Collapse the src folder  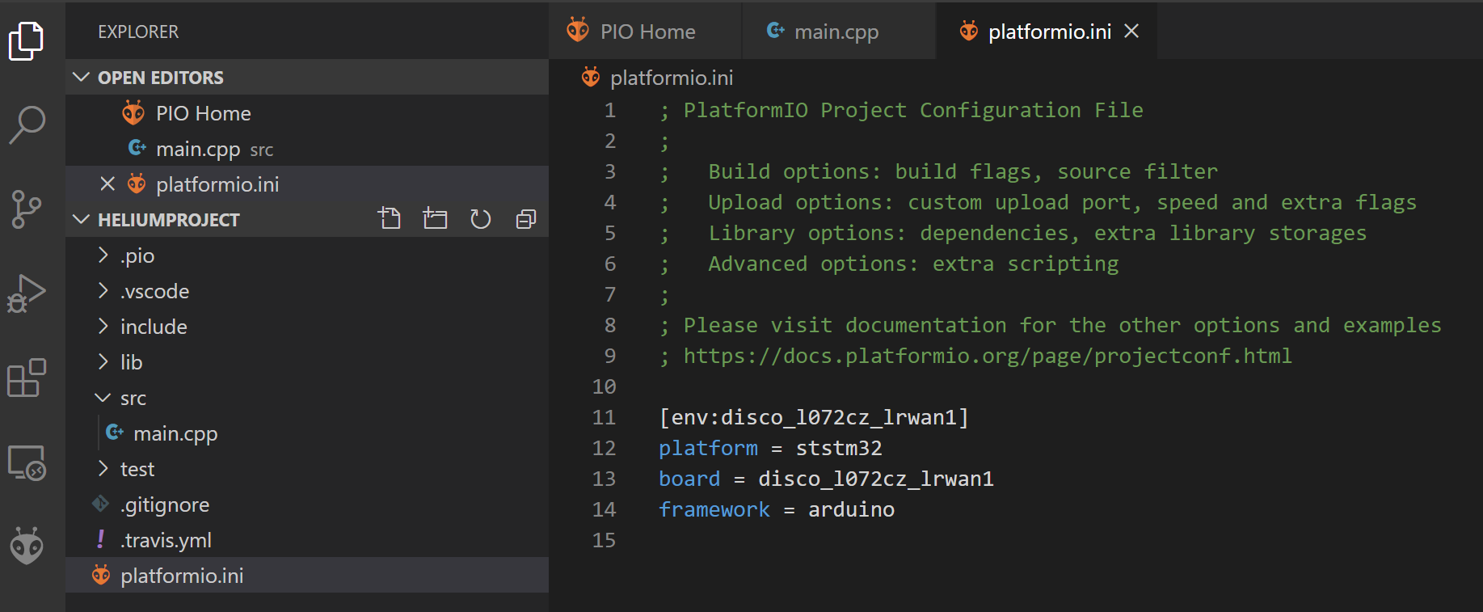tap(133, 398)
